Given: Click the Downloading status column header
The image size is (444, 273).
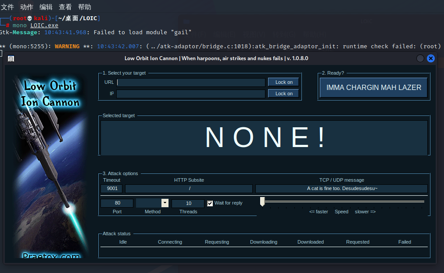Looking at the screenshot, I should (x=264, y=242).
